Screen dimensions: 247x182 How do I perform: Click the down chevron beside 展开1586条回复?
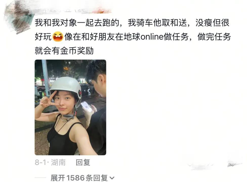[112, 178]
